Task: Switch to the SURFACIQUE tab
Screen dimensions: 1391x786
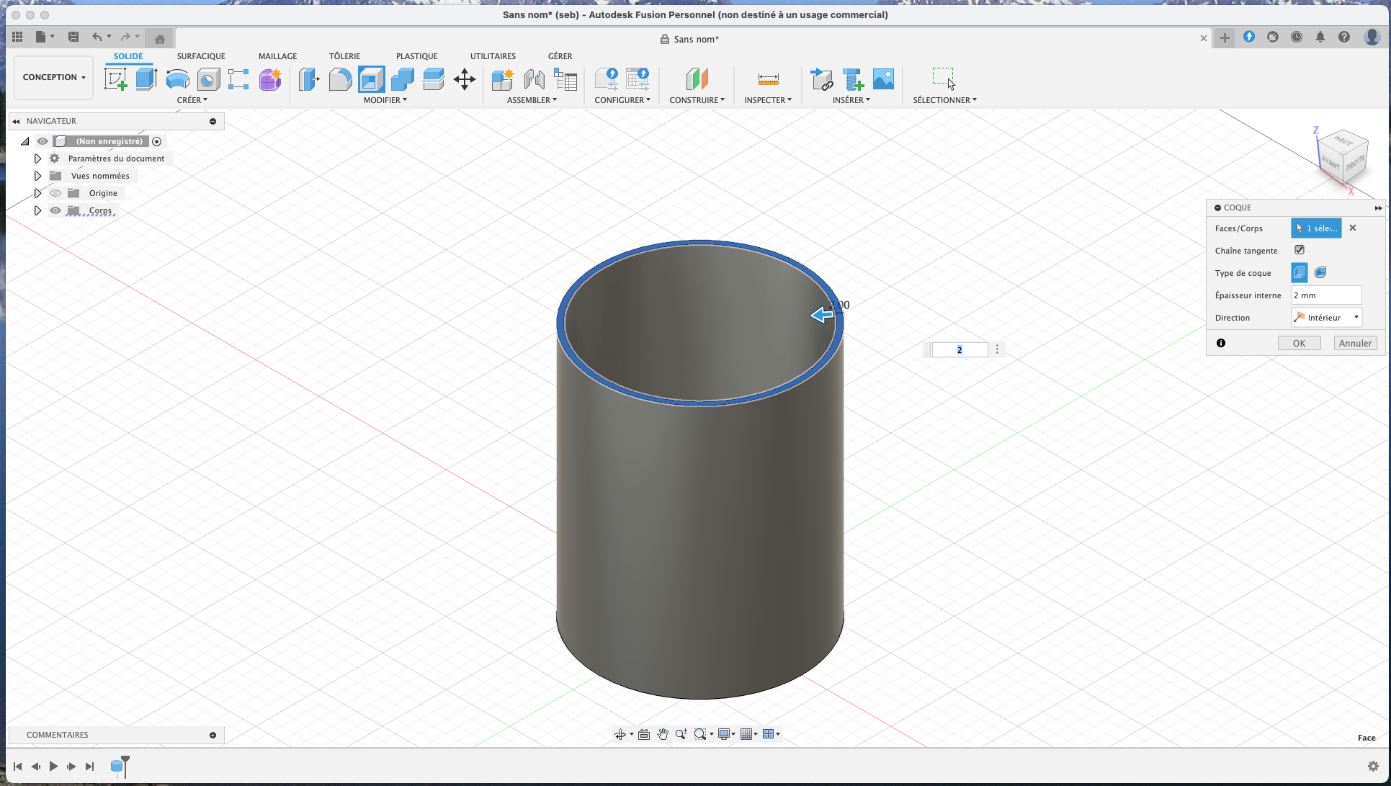Action: [x=201, y=56]
